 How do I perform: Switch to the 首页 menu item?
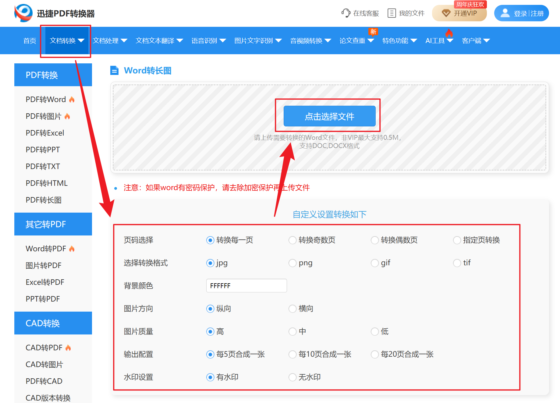click(x=29, y=41)
